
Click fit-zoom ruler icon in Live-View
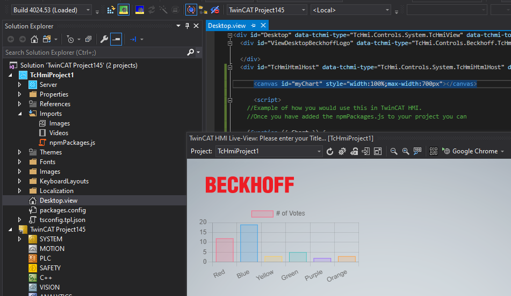coord(418,151)
